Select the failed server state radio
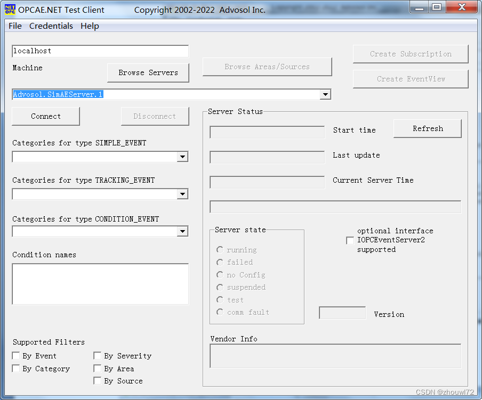Image resolution: width=482 pixels, height=400 pixels. (x=220, y=263)
